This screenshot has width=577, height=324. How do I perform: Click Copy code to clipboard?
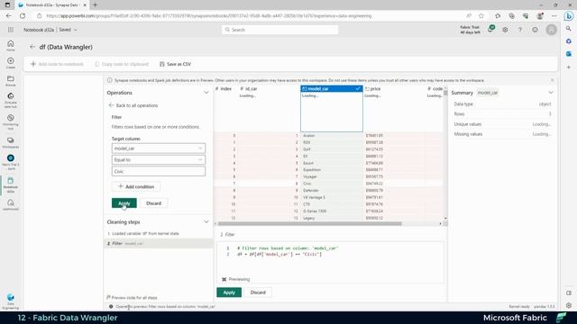click(x=122, y=64)
